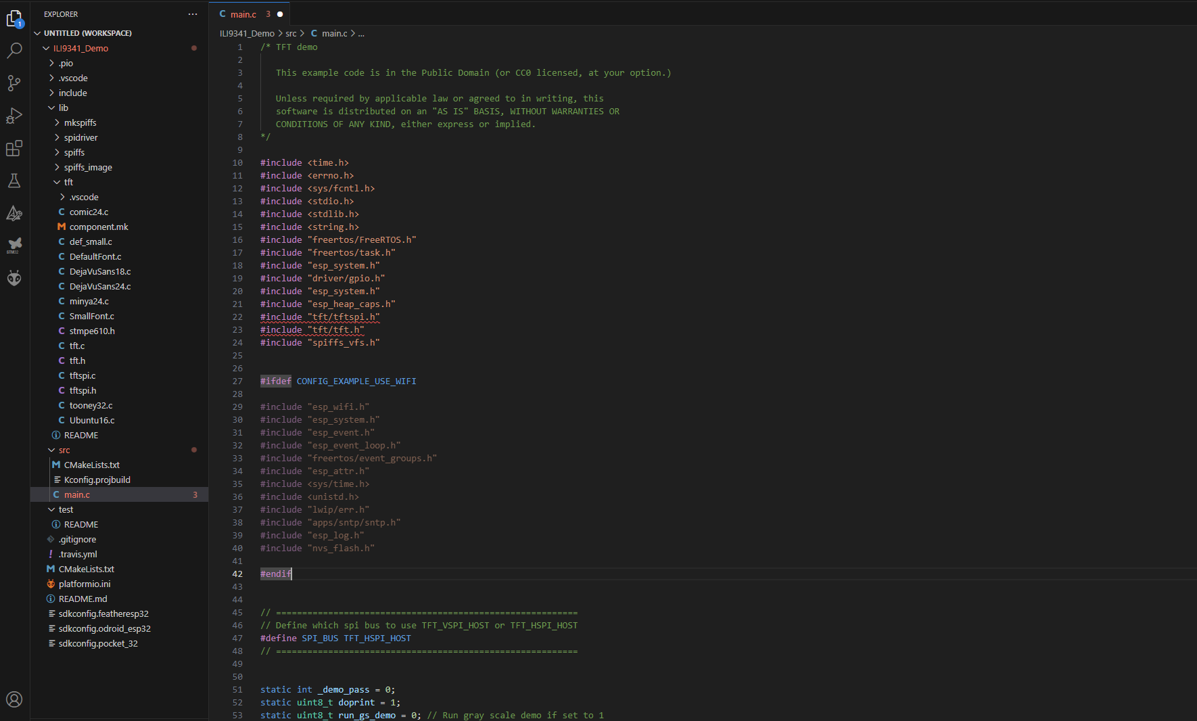Expand the spidriver folder

(57, 137)
